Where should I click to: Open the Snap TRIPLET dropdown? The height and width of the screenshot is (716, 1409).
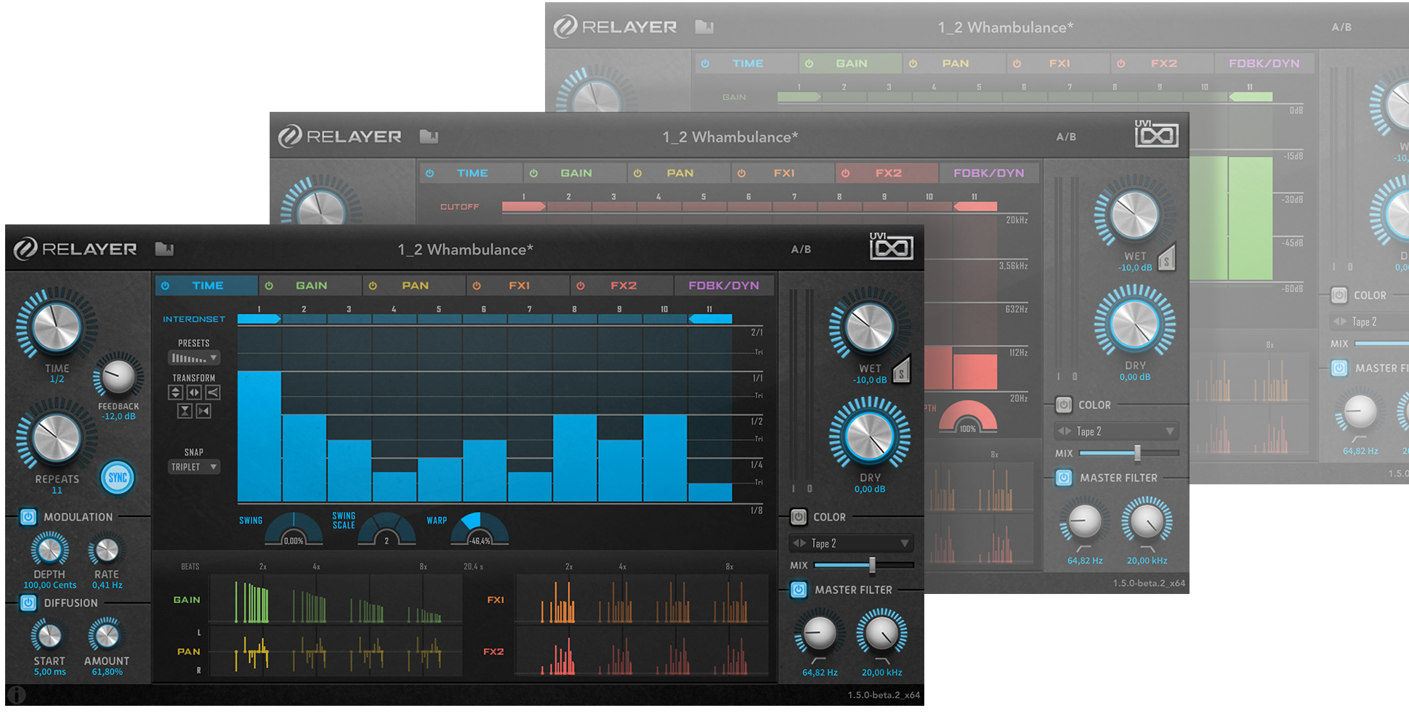[194, 467]
